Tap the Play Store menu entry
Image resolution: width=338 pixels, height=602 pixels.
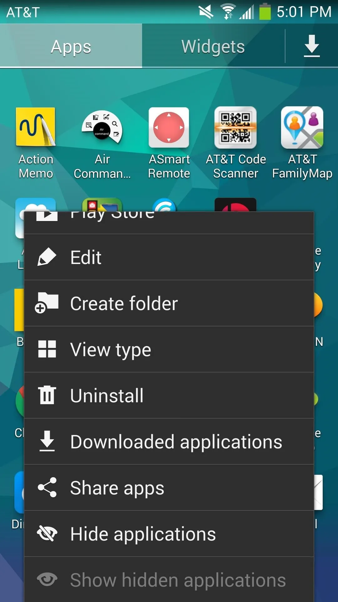pyautogui.click(x=169, y=223)
